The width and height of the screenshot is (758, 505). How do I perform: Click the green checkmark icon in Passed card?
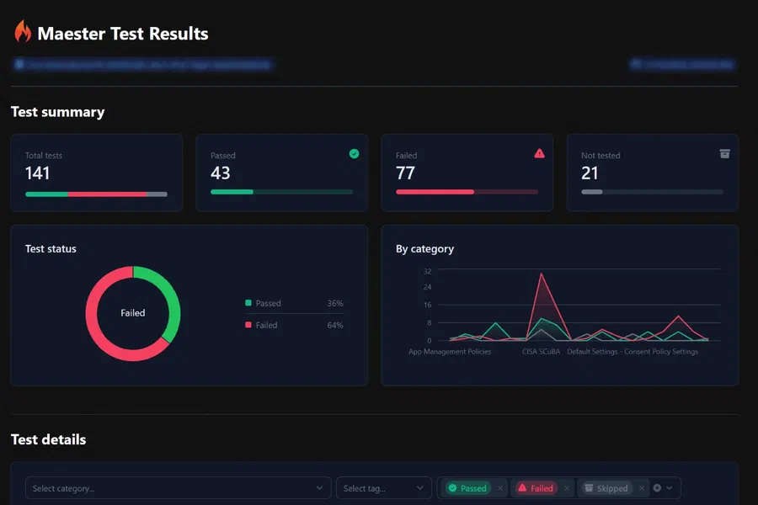(x=355, y=154)
